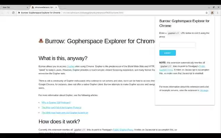
Task: Click the gopher logo beside page title
Action: (41, 41)
